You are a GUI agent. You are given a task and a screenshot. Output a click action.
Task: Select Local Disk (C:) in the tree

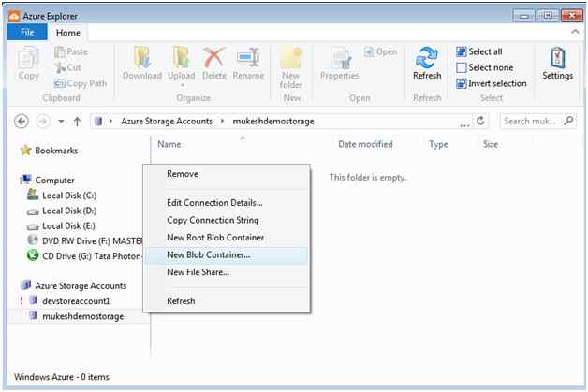coord(62,196)
